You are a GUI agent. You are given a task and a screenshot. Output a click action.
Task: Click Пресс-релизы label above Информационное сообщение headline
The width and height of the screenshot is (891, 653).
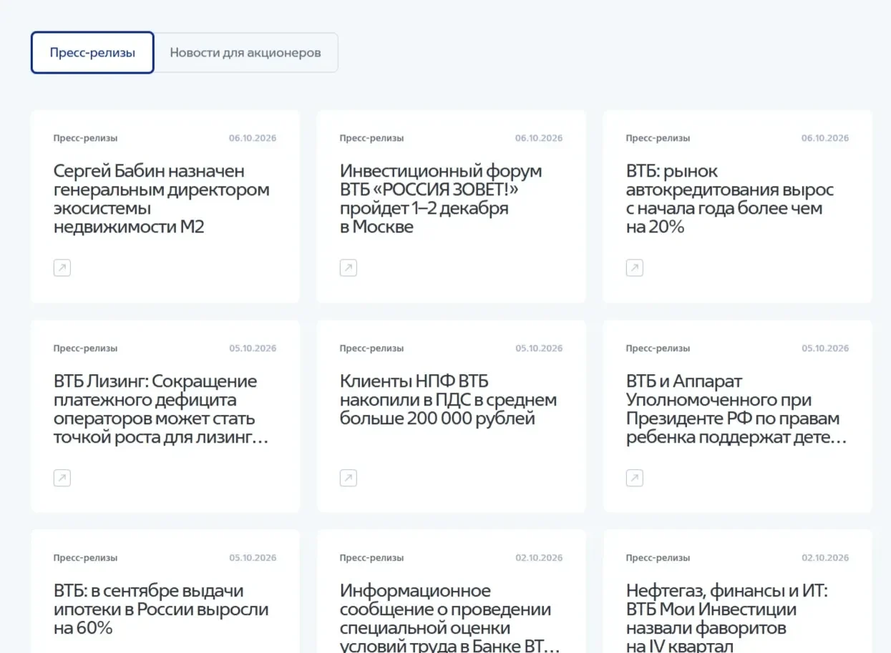coord(371,558)
